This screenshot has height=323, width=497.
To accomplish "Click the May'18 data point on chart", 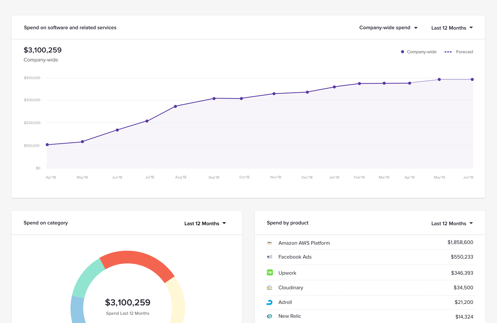I will (82, 142).
